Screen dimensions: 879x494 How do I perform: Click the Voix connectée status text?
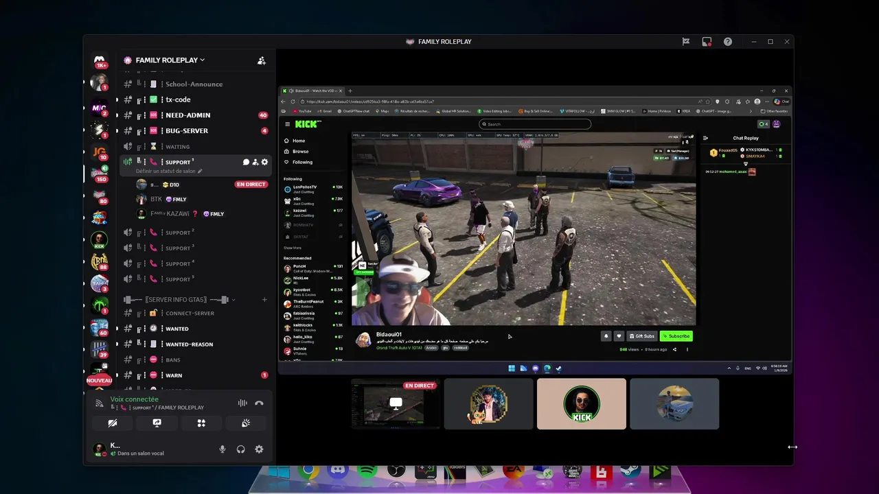pyautogui.click(x=135, y=399)
